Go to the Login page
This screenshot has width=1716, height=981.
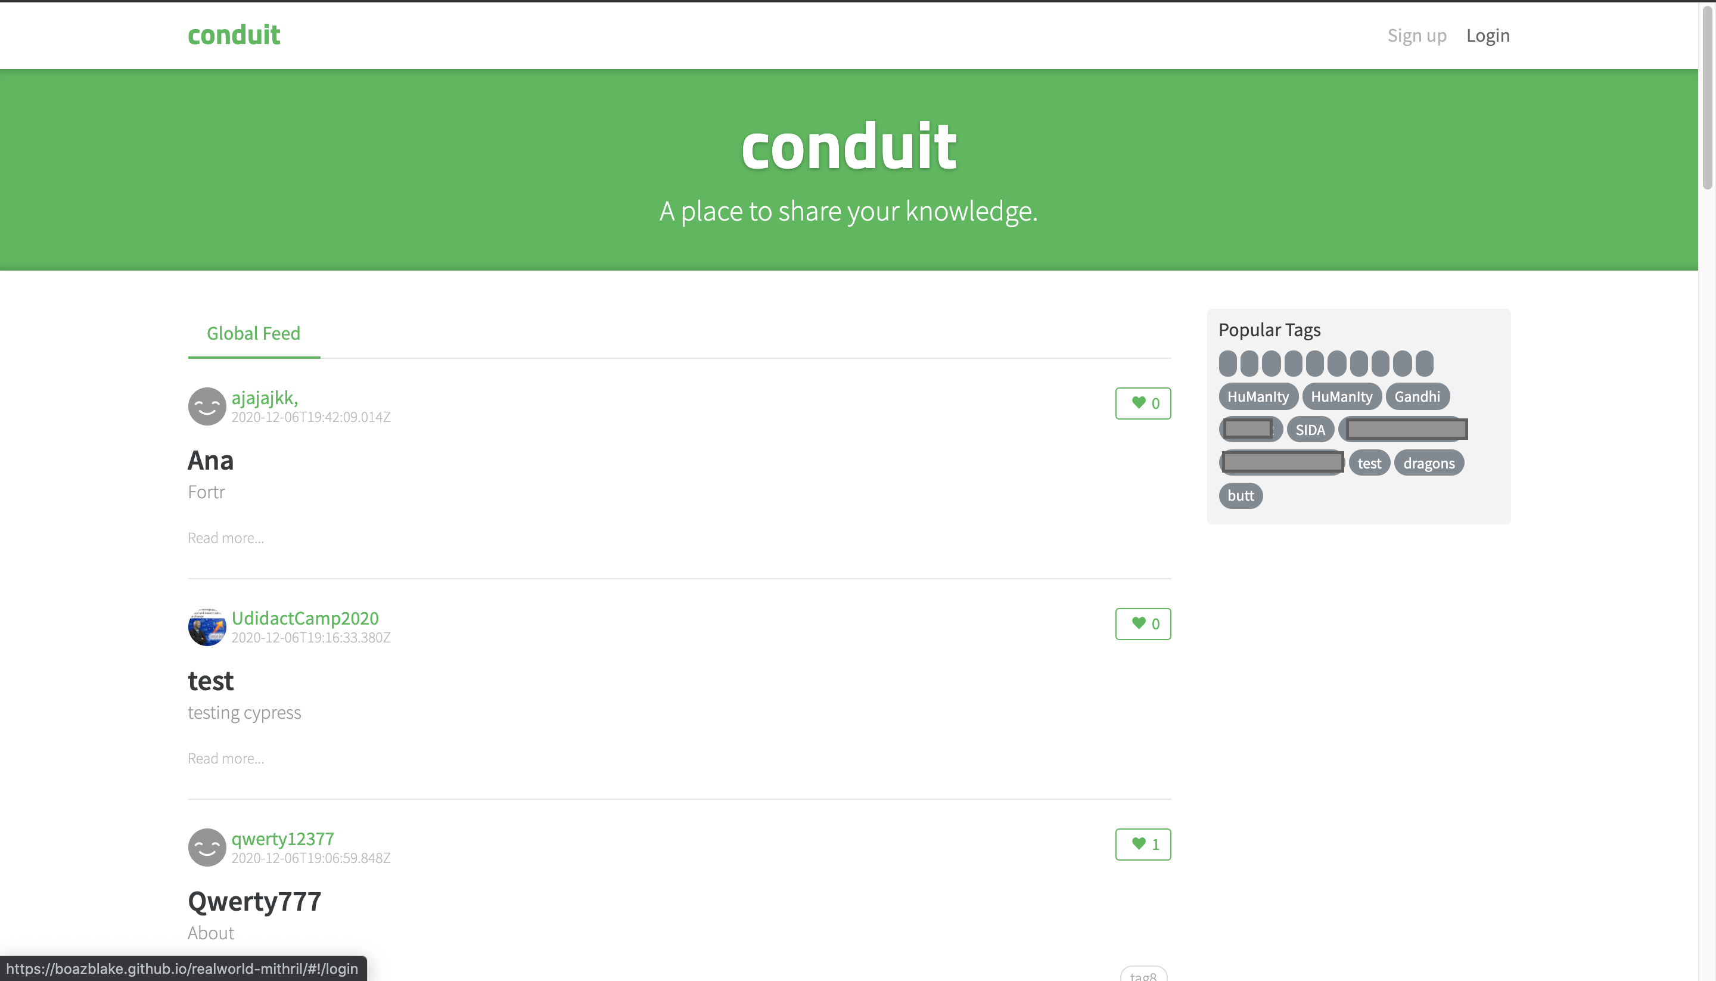(x=1488, y=36)
